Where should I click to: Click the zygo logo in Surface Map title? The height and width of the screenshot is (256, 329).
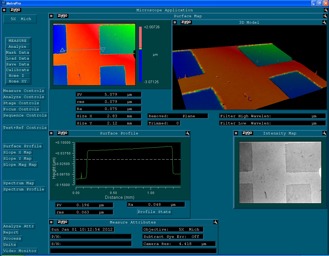[63, 16]
